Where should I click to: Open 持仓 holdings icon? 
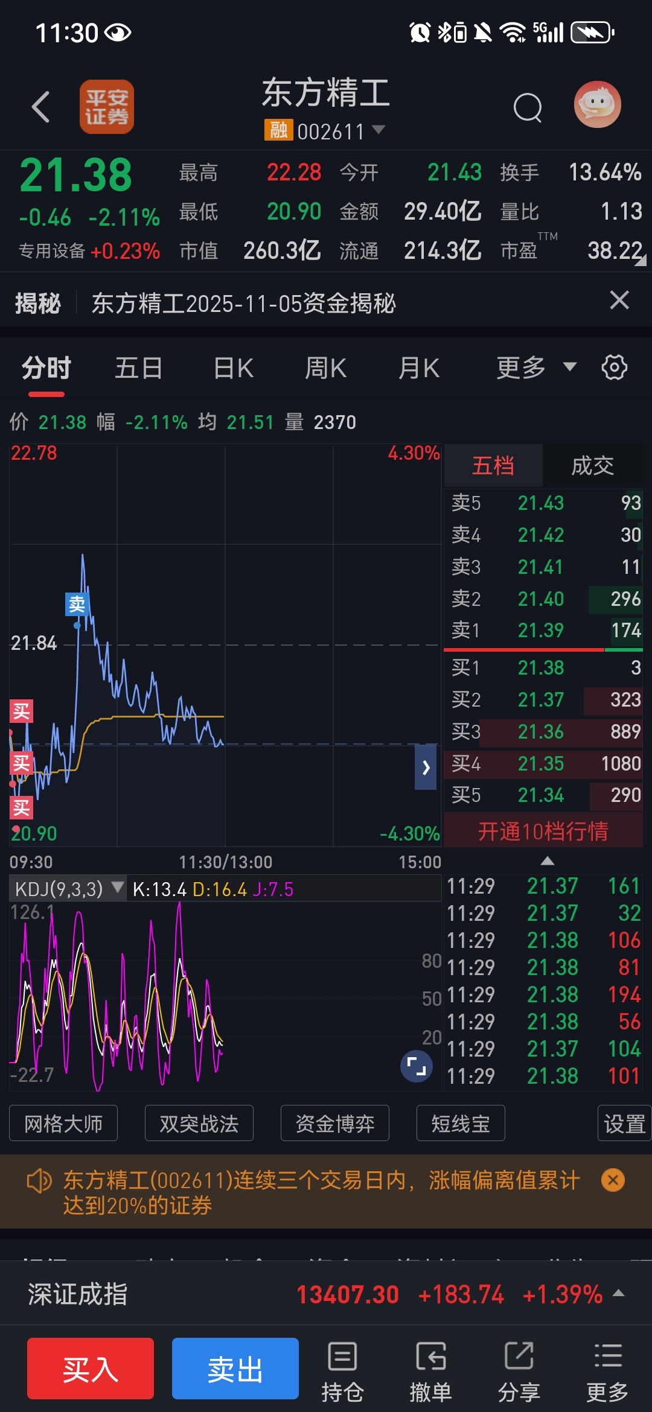[342, 1372]
